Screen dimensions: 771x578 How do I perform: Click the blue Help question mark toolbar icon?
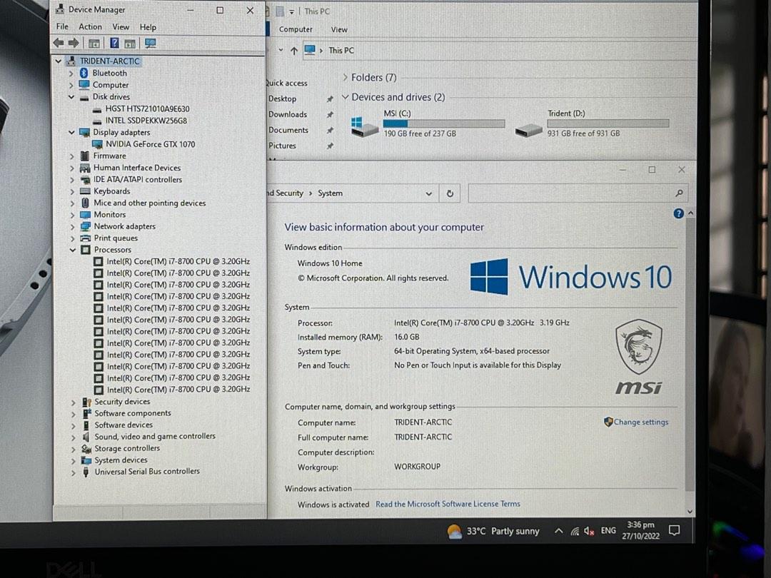pyautogui.click(x=114, y=43)
